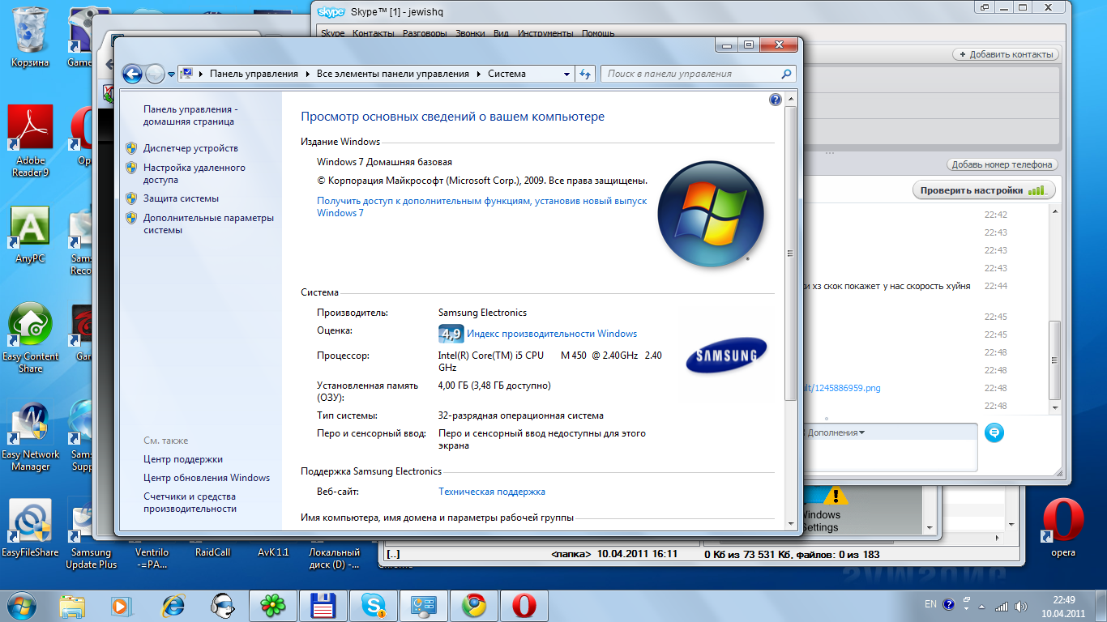Select the EasyFileShare desktop icon
The image size is (1107, 622).
(x=31, y=529)
